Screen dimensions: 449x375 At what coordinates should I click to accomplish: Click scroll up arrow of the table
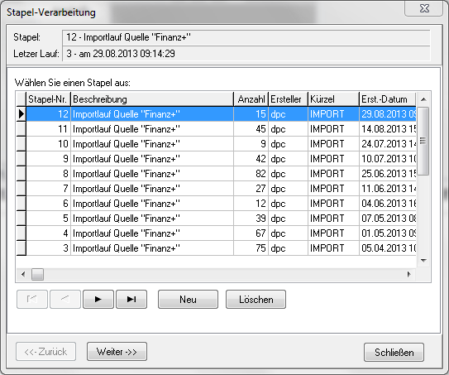click(x=423, y=99)
